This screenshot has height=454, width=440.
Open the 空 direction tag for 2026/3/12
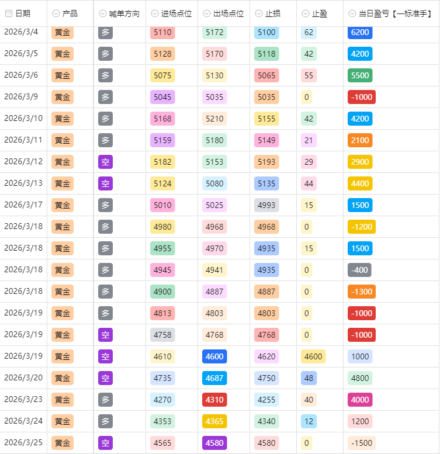click(105, 162)
